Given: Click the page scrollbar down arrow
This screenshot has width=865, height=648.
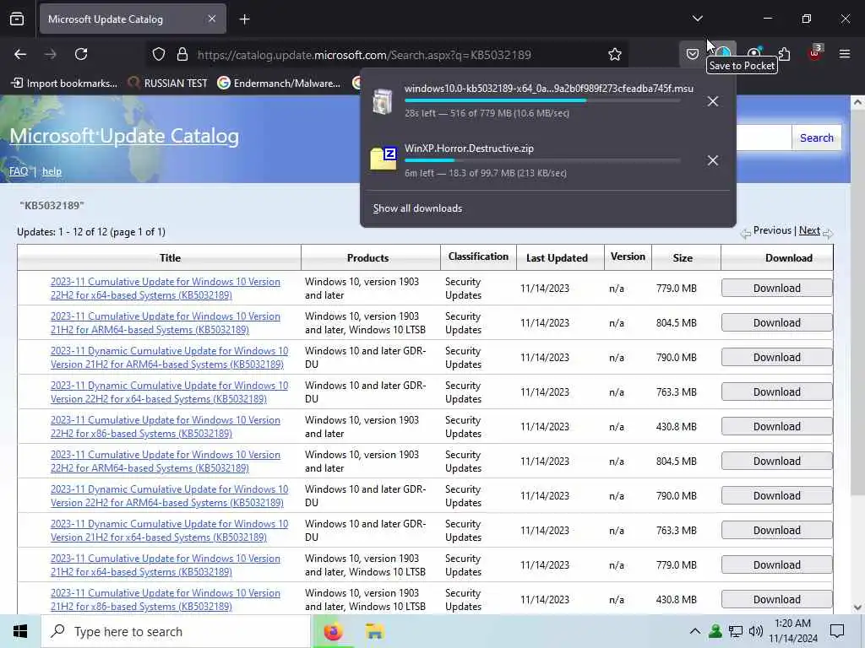Looking at the screenshot, I should coord(857,607).
